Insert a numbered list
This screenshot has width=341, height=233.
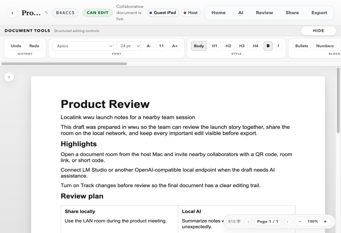325,46
